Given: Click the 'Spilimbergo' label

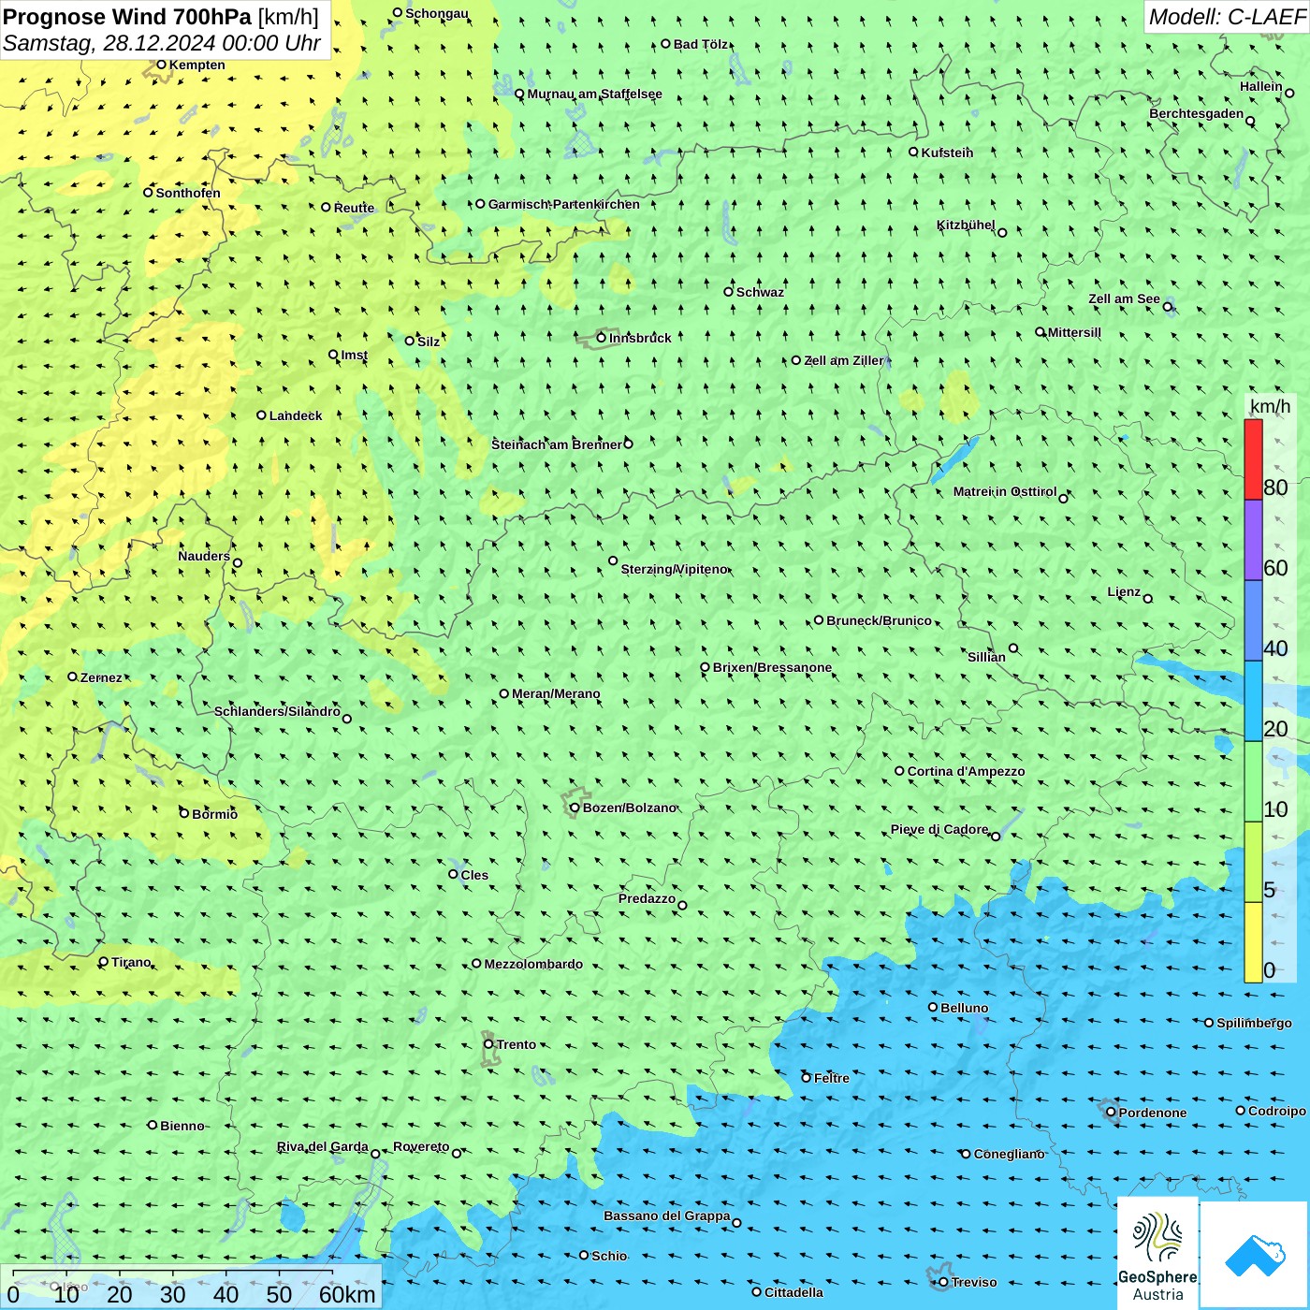Looking at the screenshot, I should coord(1254,1023).
